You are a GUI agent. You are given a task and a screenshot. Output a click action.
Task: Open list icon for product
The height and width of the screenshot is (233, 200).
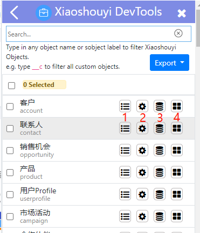coord(125,172)
